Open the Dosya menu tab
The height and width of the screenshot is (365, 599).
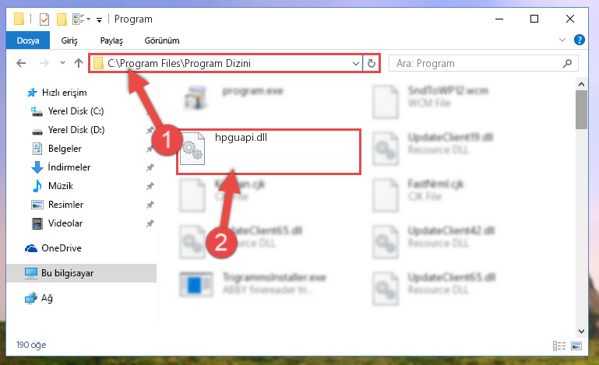[x=28, y=40]
